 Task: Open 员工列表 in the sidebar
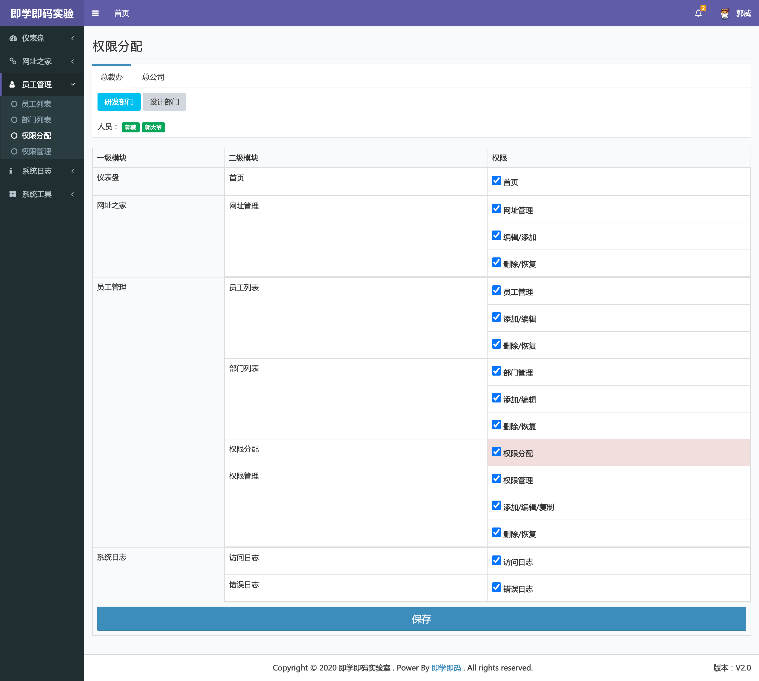coord(36,104)
